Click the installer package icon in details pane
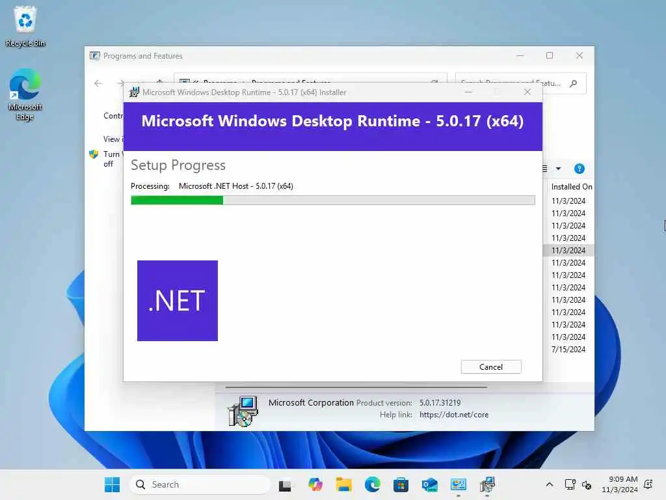This screenshot has height=500, width=666. [243, 411]
